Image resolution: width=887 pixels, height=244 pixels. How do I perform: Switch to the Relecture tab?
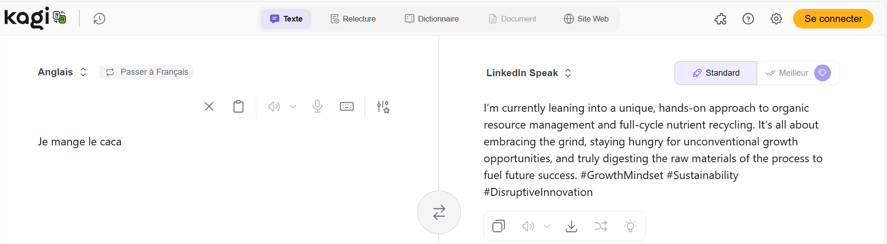coord(353,19)
